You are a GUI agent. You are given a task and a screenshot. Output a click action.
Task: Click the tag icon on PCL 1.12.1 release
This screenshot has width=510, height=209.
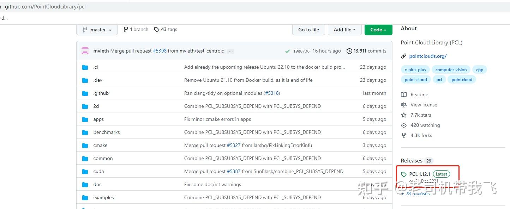point(403,174)
